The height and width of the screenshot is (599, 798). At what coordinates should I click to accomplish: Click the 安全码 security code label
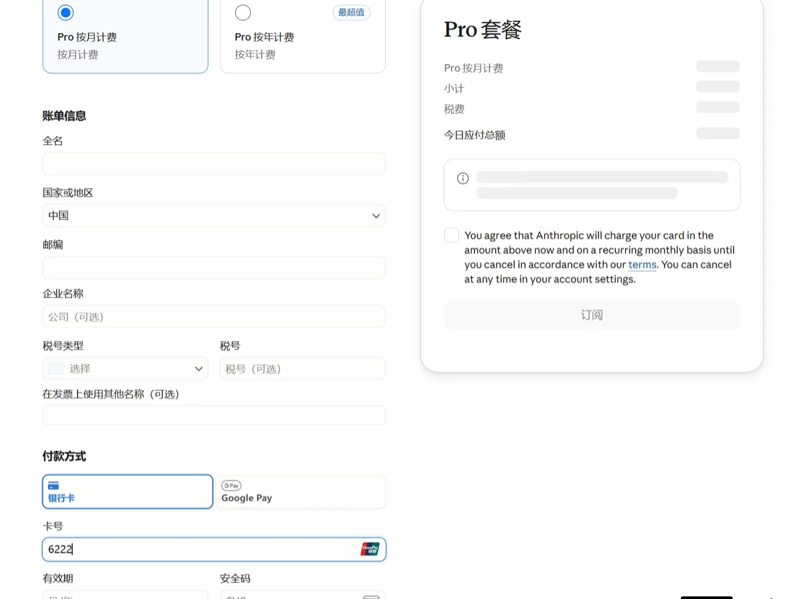tap(236, 578)
